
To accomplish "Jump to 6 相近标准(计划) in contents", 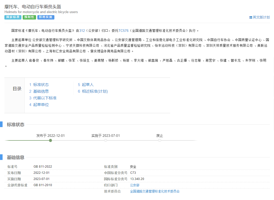I will point(93,91).
